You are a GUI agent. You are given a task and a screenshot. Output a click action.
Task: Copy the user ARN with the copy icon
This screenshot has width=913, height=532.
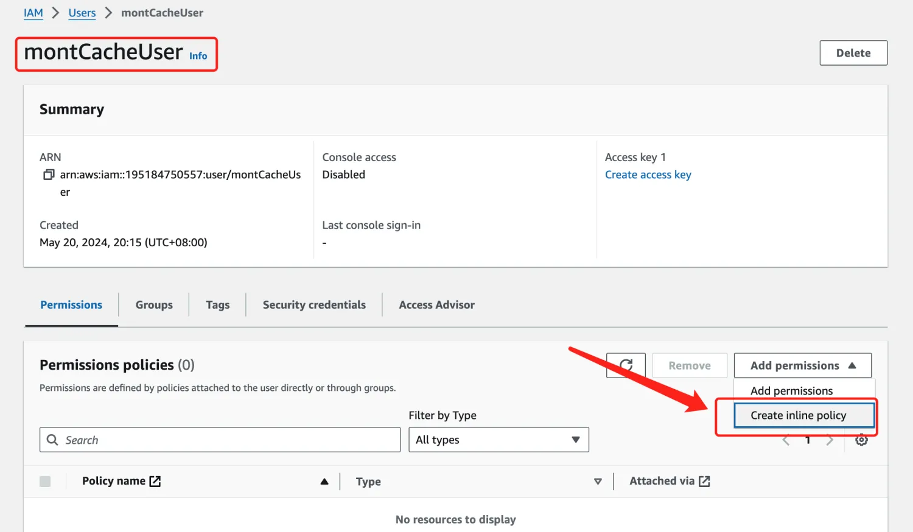click(49, 175)
